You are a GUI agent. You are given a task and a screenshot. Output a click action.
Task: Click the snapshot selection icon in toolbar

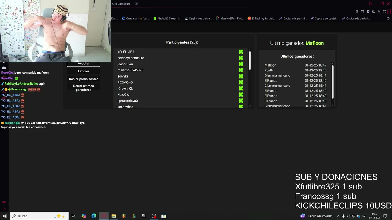click(362, 12)
